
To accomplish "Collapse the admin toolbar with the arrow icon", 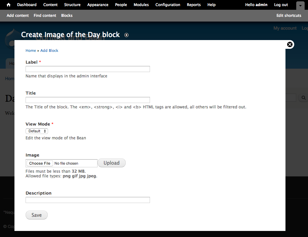I will coord(300,5).
